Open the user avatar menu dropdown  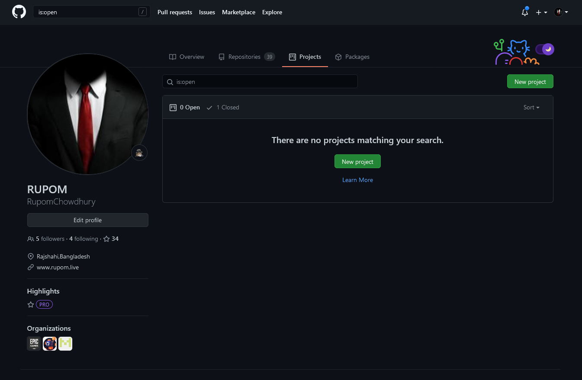click(561, 13)
